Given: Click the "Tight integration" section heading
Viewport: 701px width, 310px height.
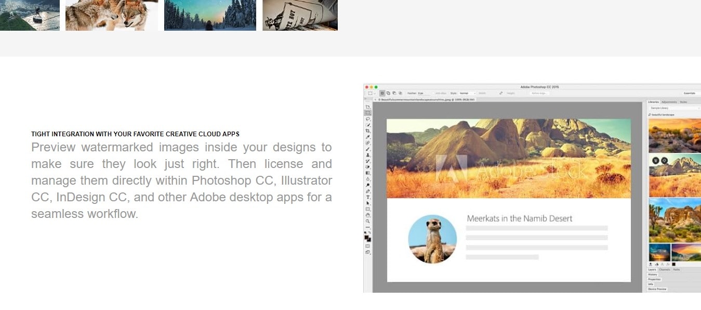Looking at the screenshot, I should tap(135, 134).
